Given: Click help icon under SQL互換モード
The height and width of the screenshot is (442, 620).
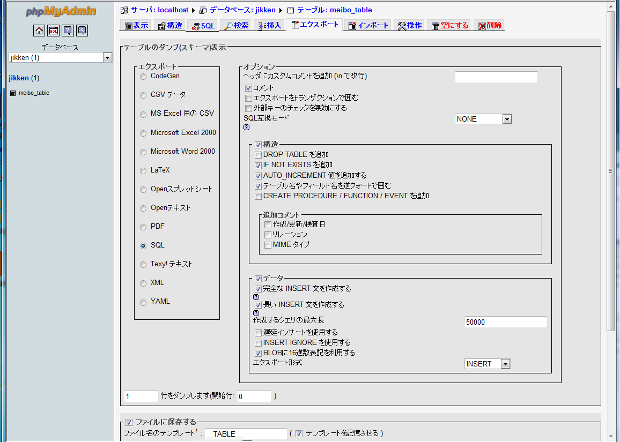Looking at the screenshot, I should [x=246, y=128].
